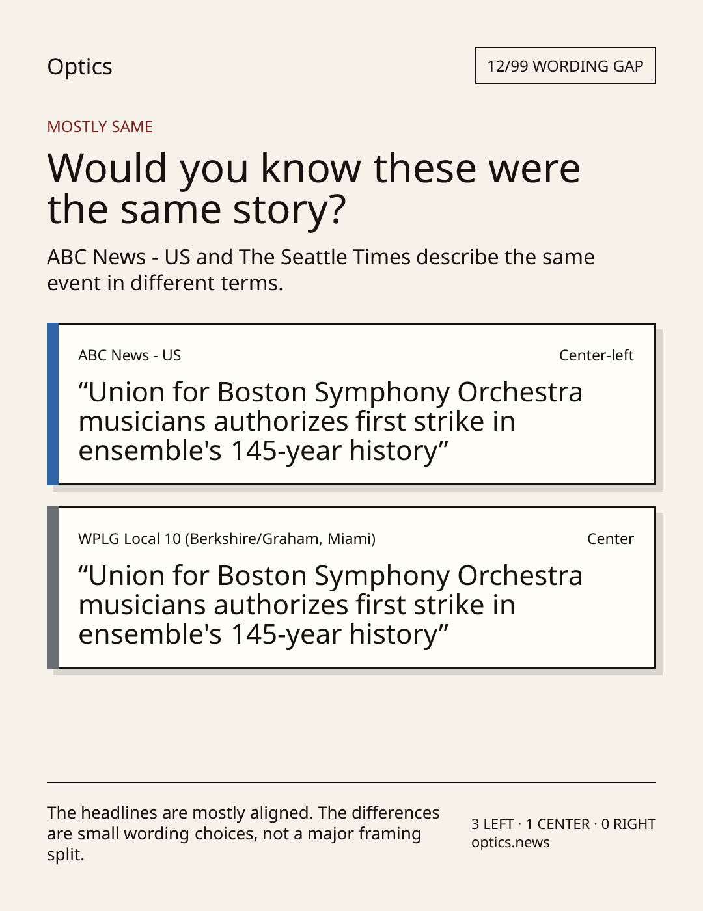
Task: Click the ABC News - US source name
Action: pyautogui.click(x=130, y=355)
